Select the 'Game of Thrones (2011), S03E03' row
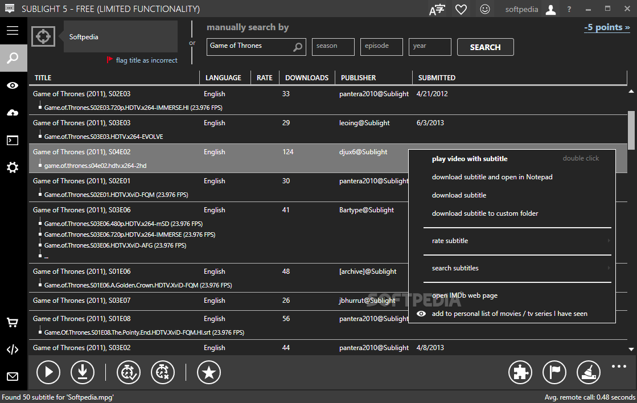The width and height of the screenshot is (637, 403). pos(328,129)
